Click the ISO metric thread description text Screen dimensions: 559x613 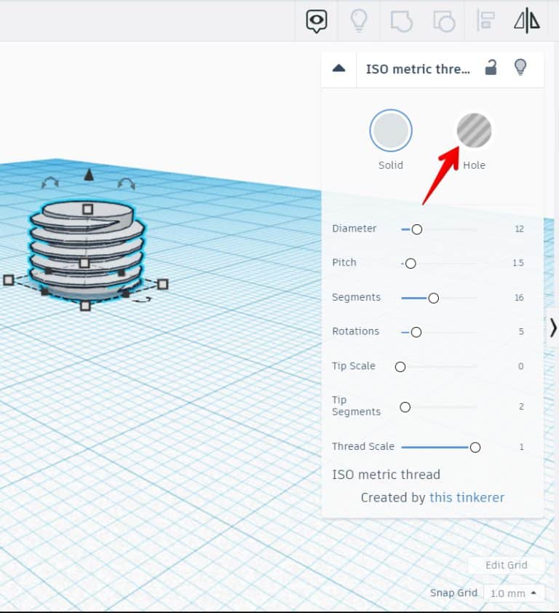tap(386, 475)
